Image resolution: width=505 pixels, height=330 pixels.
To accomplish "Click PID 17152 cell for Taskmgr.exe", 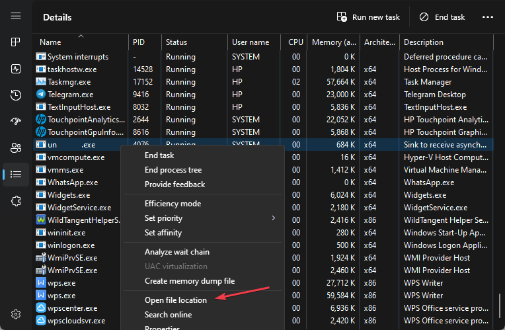I will pos(143,82).
